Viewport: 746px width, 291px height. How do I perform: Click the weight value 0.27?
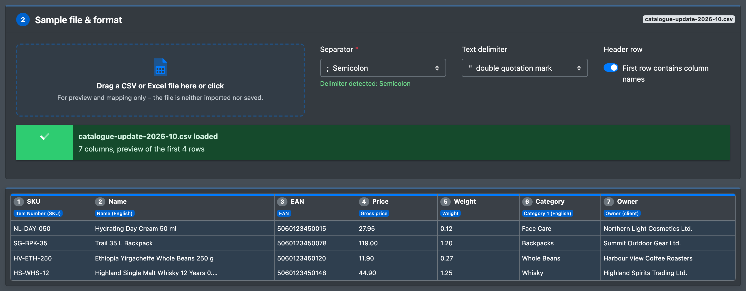pyautogui.click(x=447, y=258)
